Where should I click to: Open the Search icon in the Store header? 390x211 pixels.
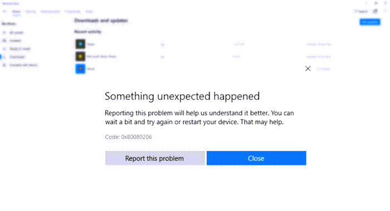coord(361,11)
